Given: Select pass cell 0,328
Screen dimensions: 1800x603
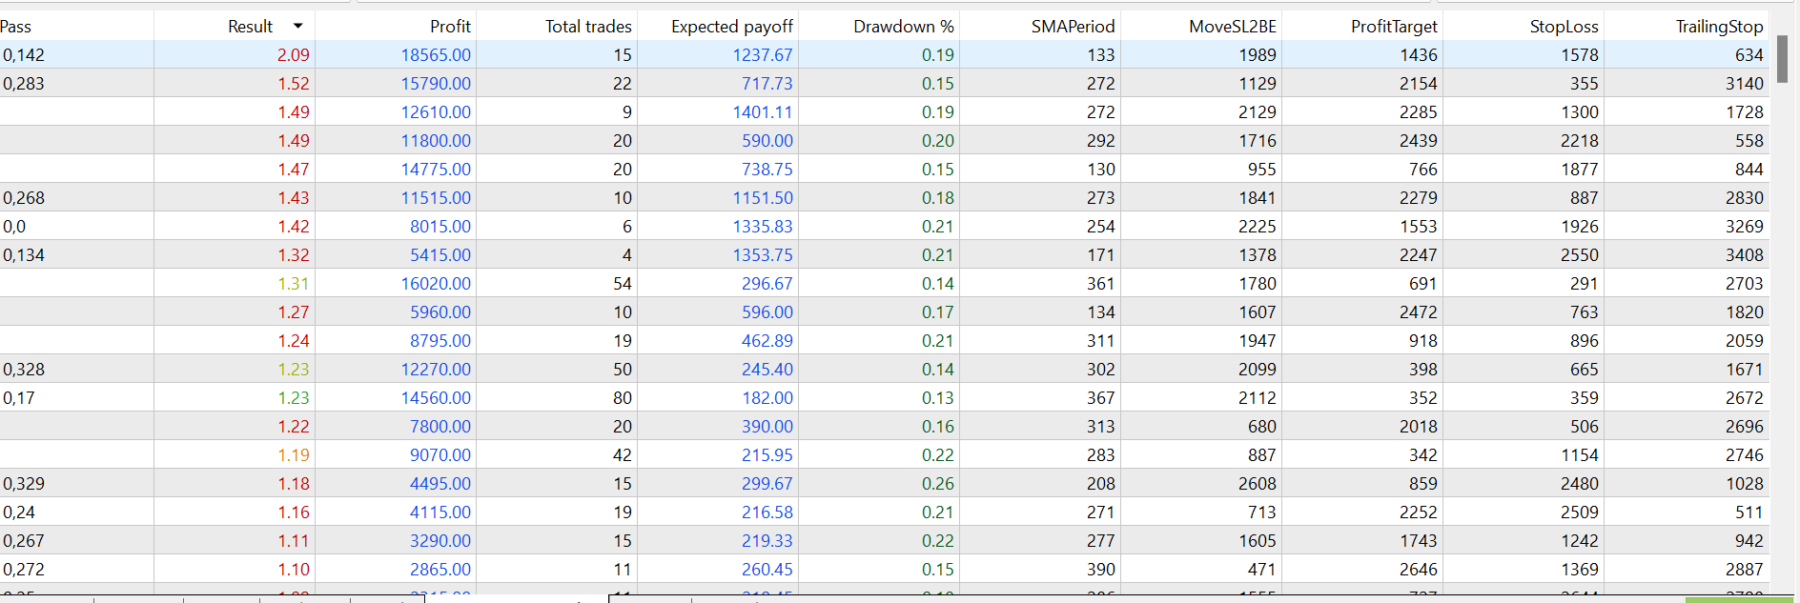Looking at the screenshot, I should pyautogui.click(x=24, y=370).
